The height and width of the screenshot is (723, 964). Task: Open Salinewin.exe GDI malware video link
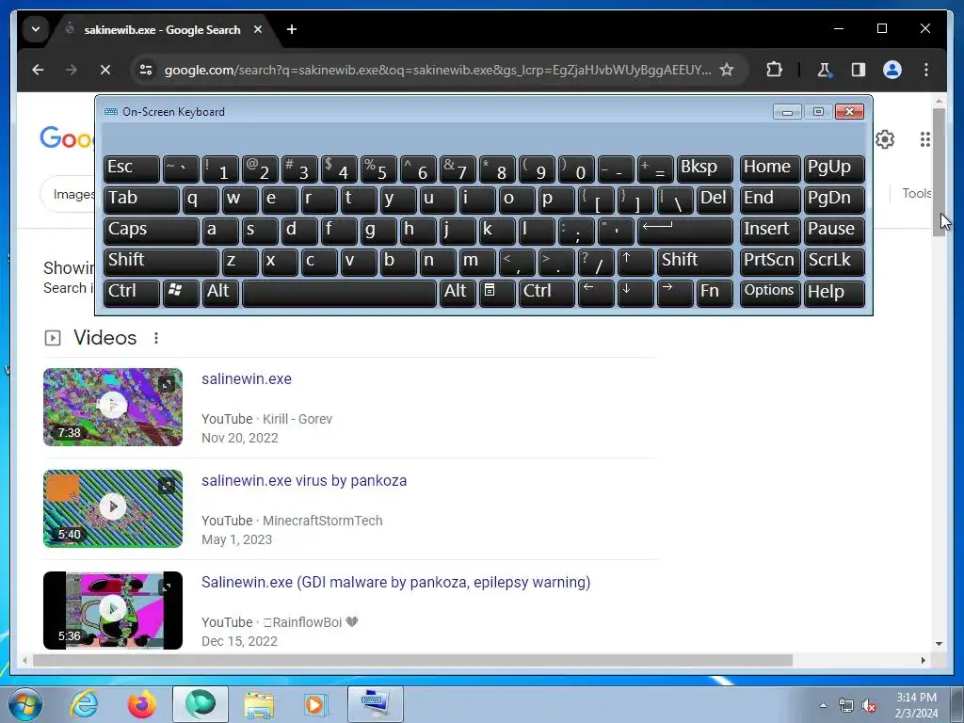click(396, 582)
